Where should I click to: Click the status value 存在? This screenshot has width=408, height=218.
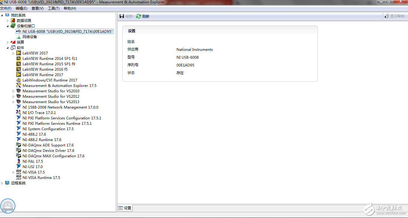click(x=180, y=73)
